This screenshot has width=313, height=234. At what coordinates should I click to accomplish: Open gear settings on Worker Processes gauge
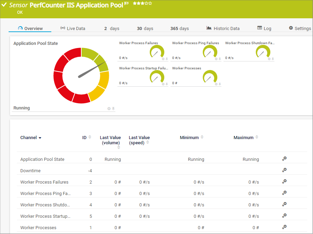(216, 84)
